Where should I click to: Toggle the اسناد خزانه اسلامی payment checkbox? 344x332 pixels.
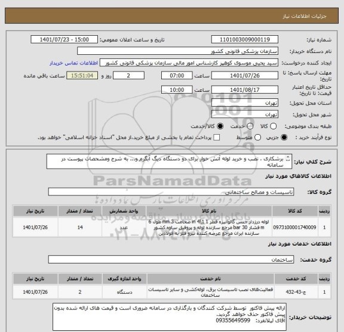coord(217,138)
